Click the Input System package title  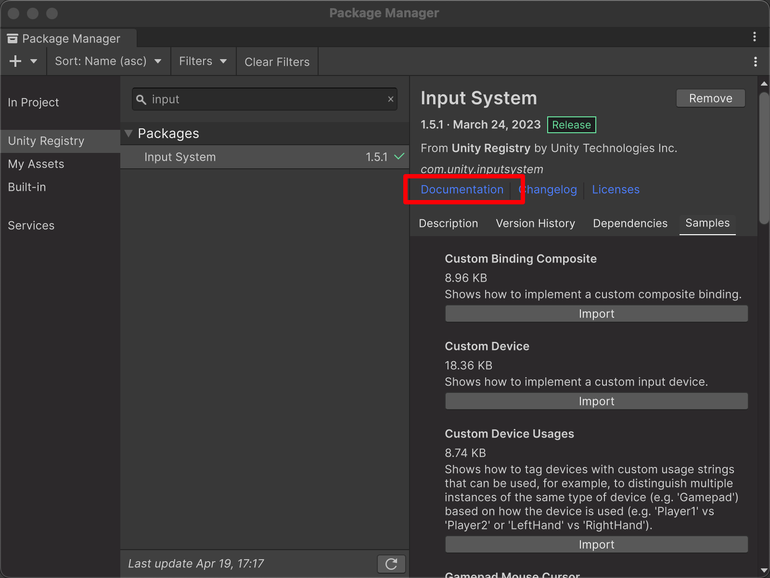point(479,98)
